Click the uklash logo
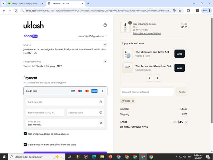This screenshot has width=213, height=160. pyautogui.click(x=34, y=25)
